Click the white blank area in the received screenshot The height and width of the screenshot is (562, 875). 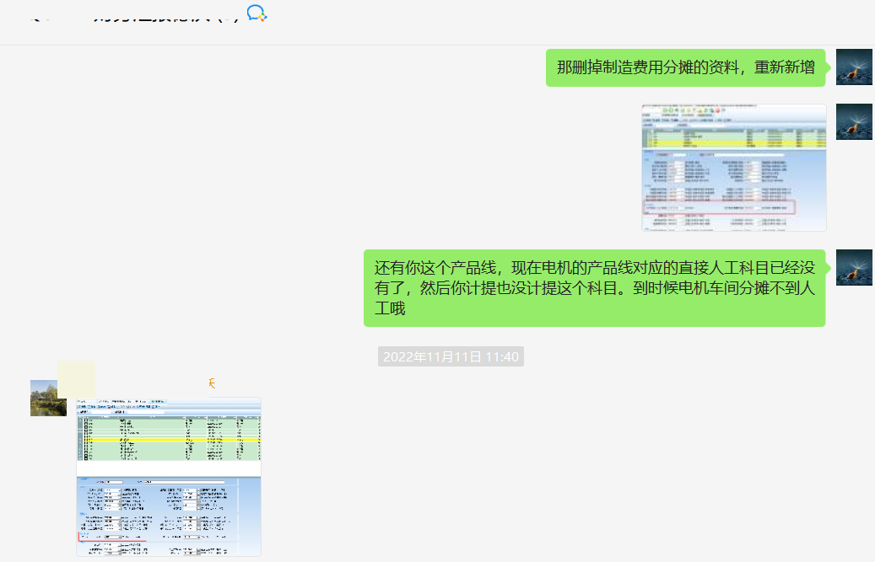pos(169,468)
